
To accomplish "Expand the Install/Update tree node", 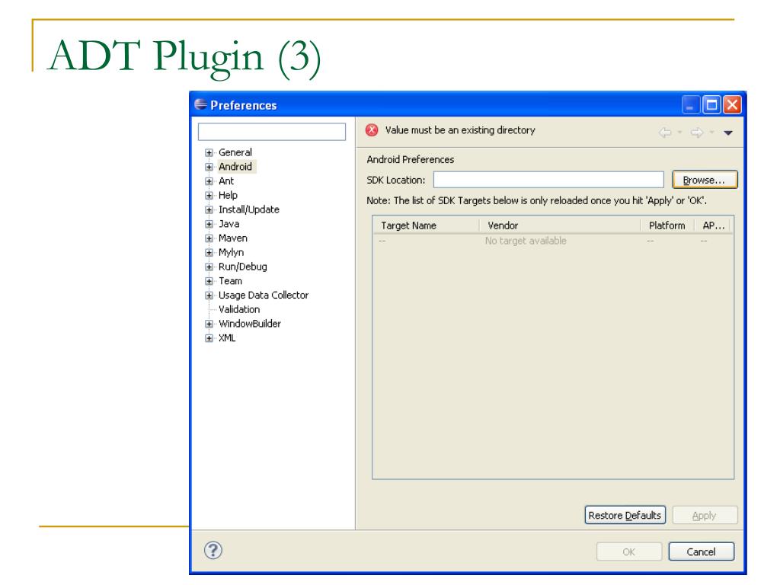I will point(209,210).
